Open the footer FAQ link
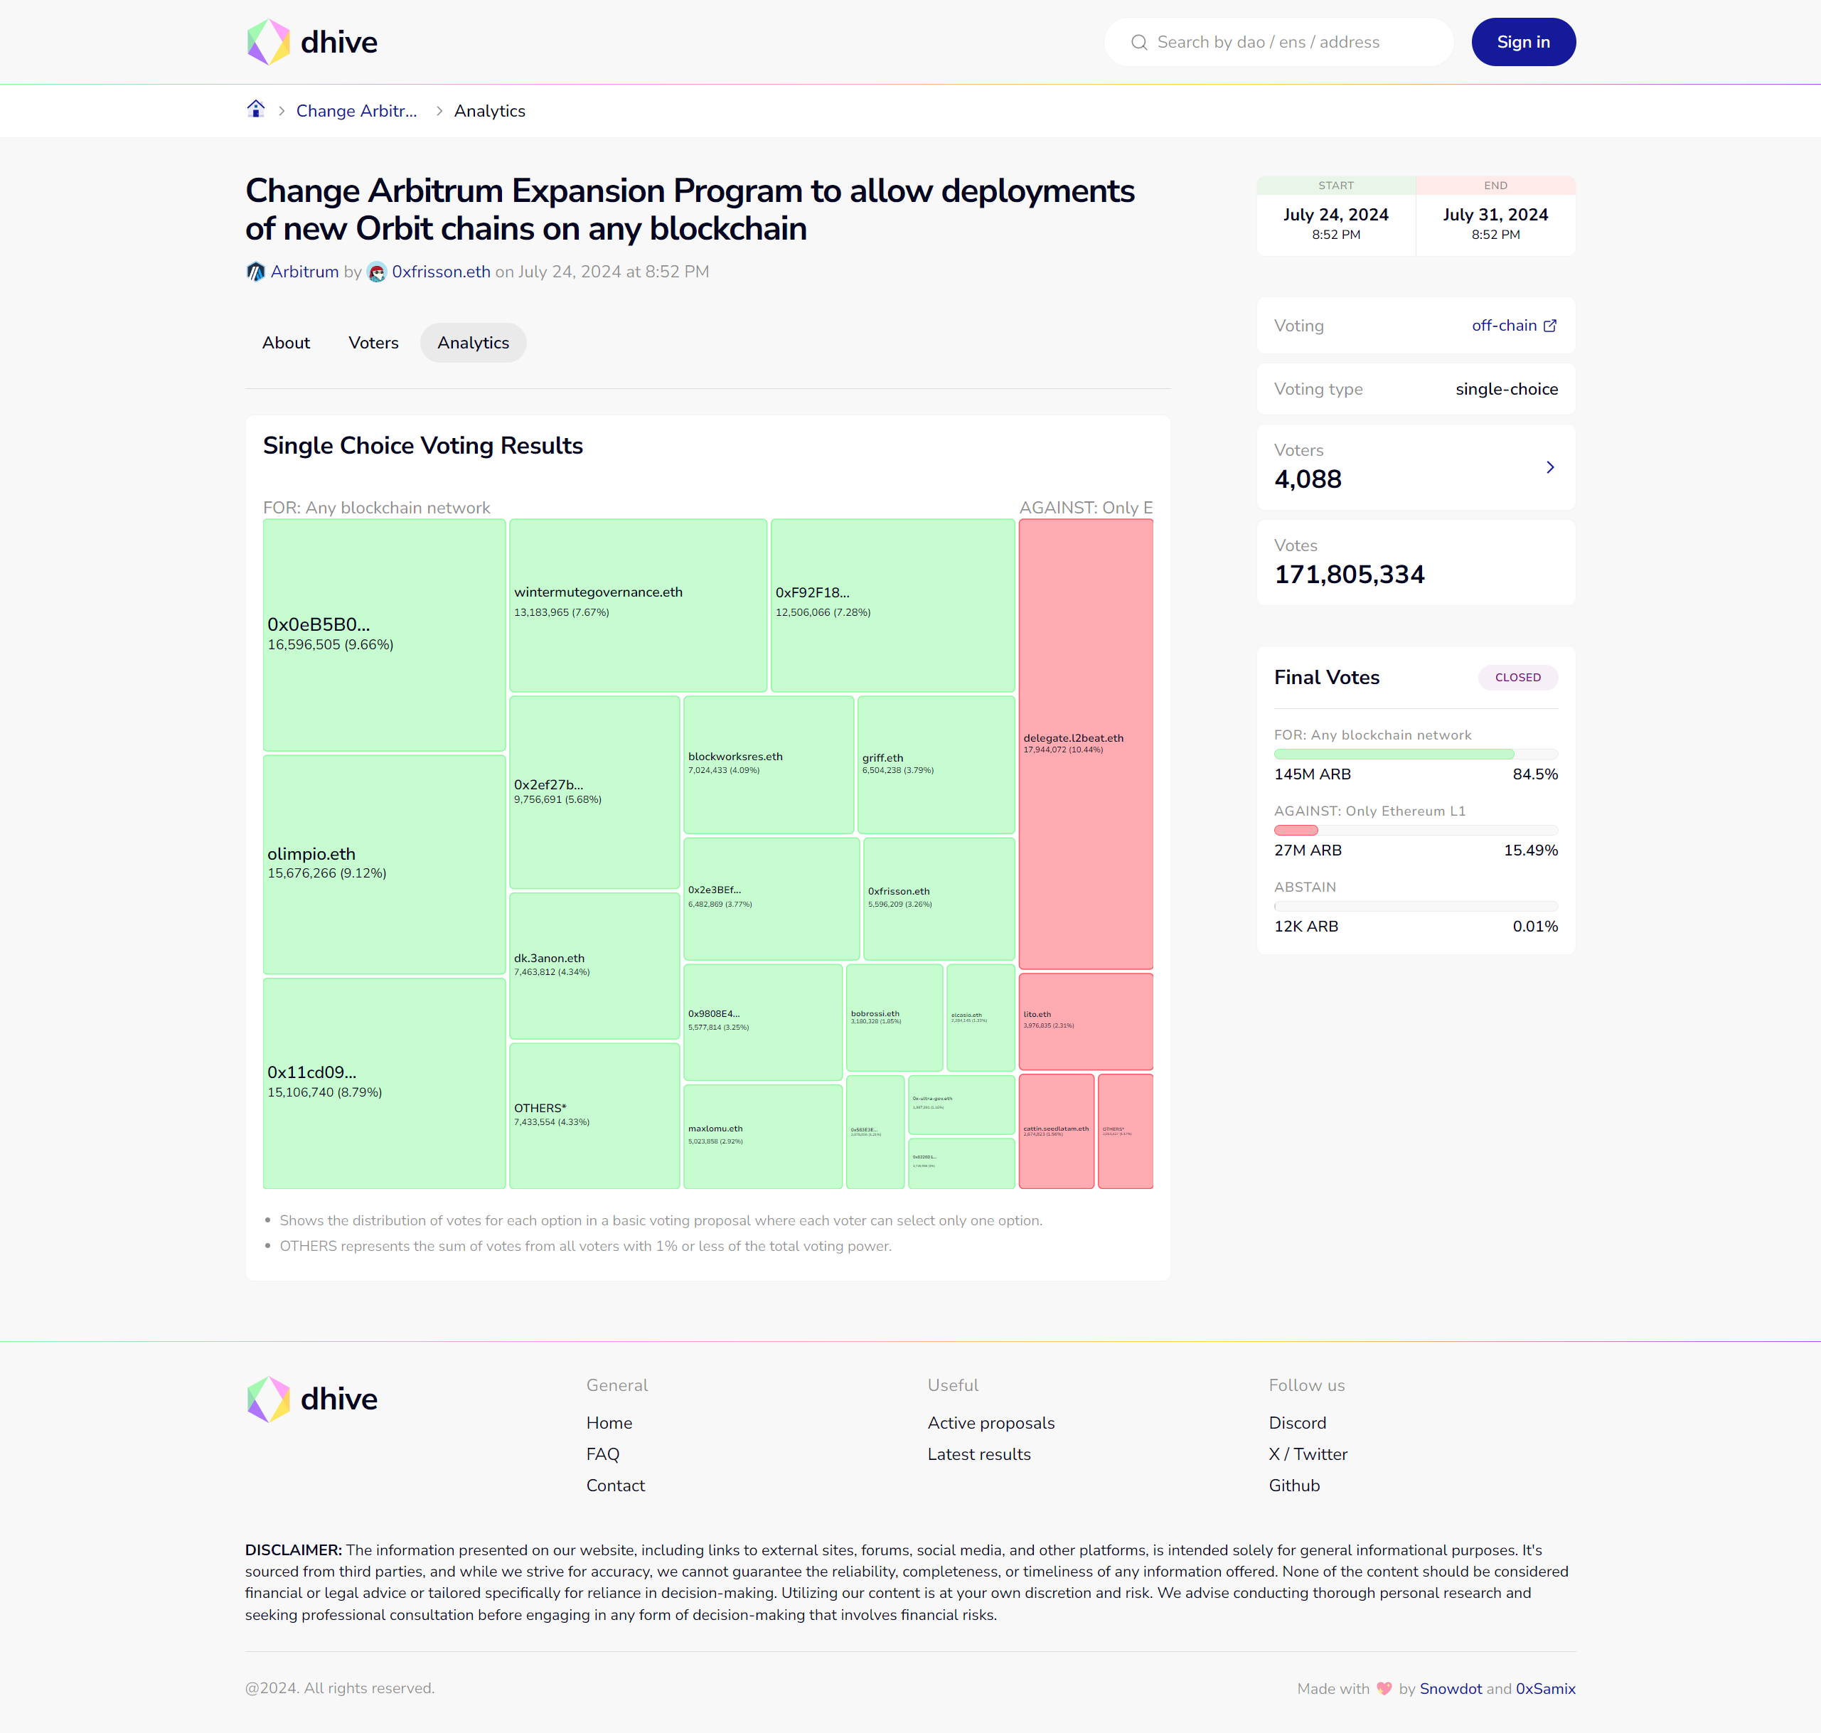This screenshot has height=1733, width=1821. [602, 1454]
